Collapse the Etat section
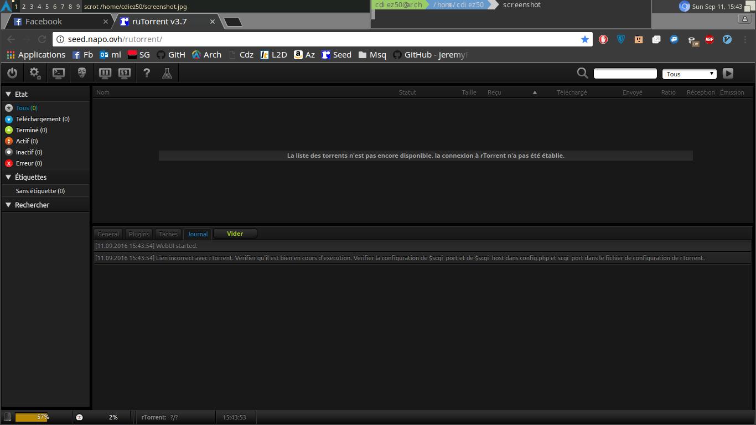The image size is (756, 425). coord(8,94)
